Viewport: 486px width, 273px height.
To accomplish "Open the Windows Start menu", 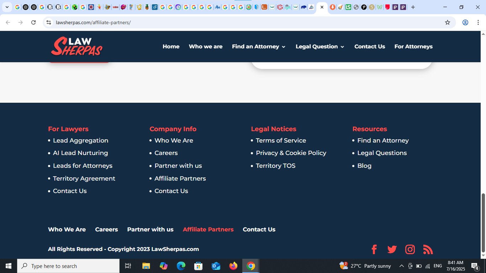I will [x=9, y=266].
